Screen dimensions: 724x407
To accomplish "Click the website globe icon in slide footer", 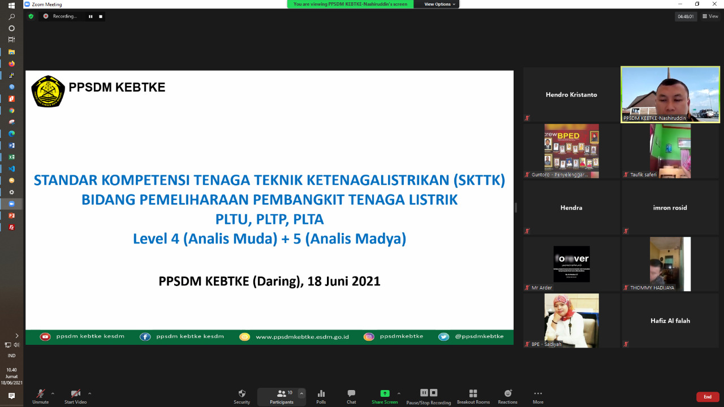I will click(244, 336).
